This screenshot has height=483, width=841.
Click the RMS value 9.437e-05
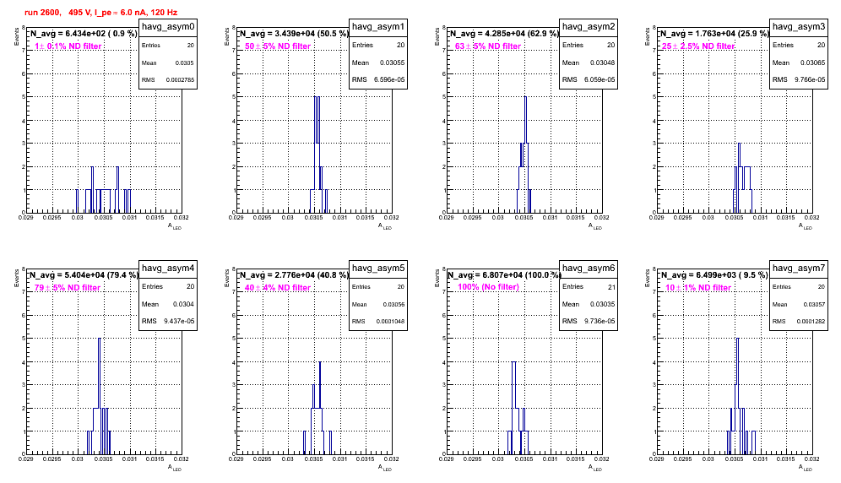pos(179,321)
